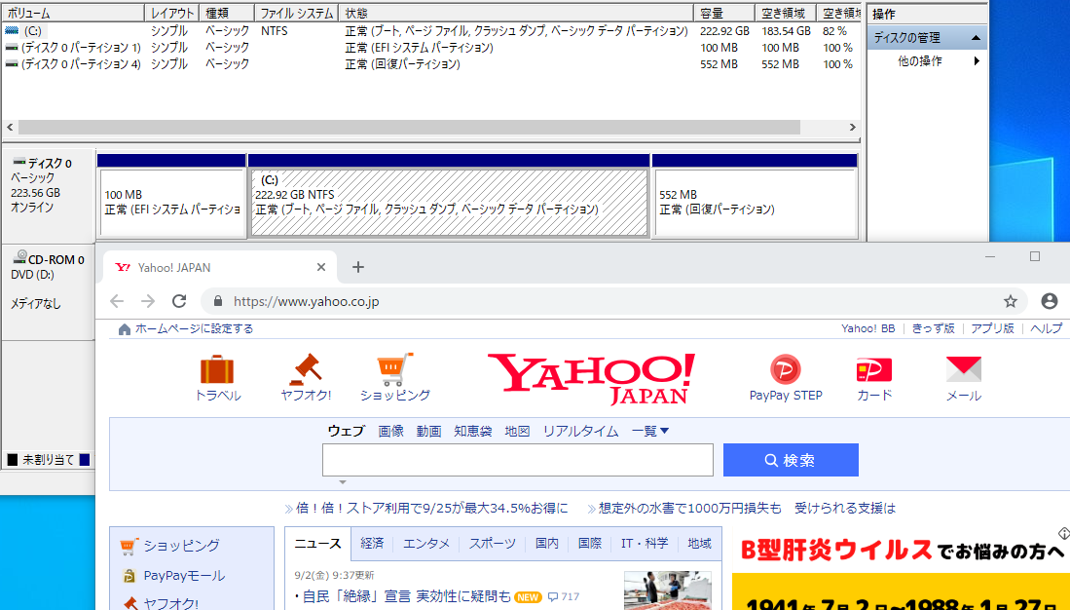
Task: Select the 動画 search type
Action: point(428,431)
